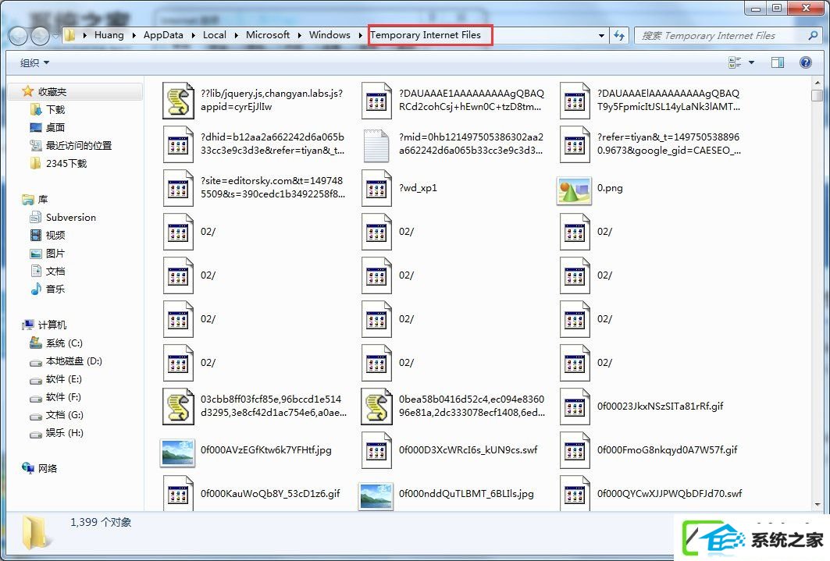The image size is (830, 561).
Task: Open 2345下载 folder in sidebar
Action: (x=66, y=163)
